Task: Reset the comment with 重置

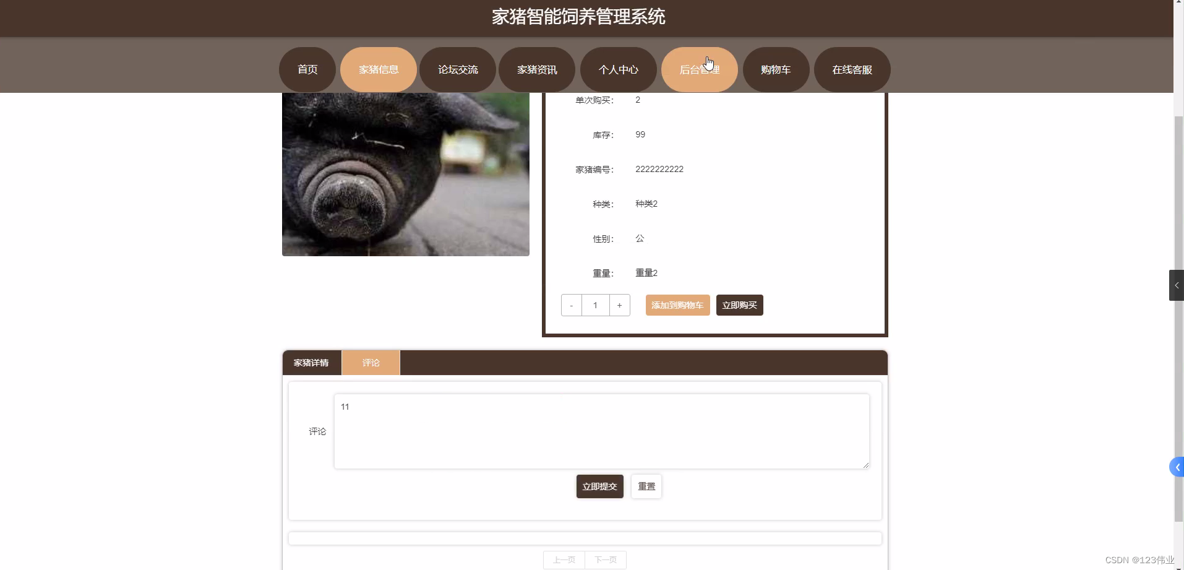Action: click(x=645, y=486)
